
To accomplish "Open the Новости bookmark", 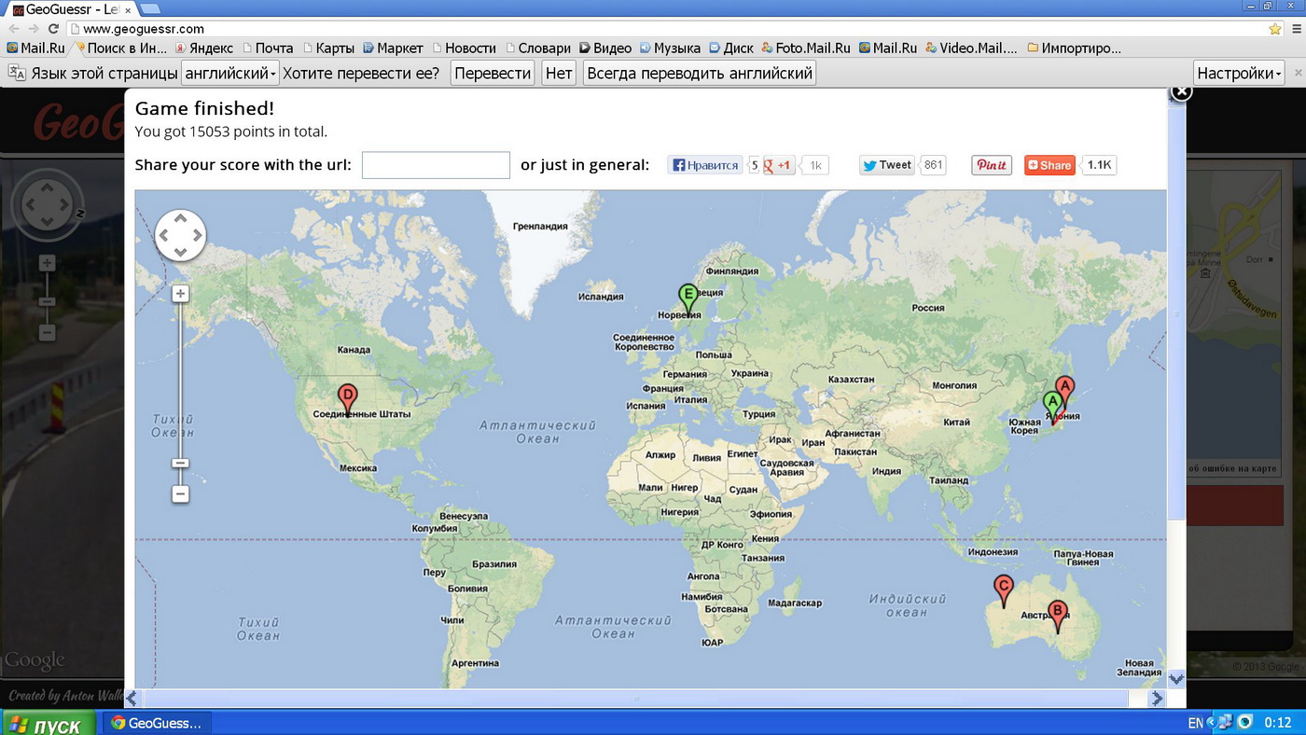I will click(464, 48).
